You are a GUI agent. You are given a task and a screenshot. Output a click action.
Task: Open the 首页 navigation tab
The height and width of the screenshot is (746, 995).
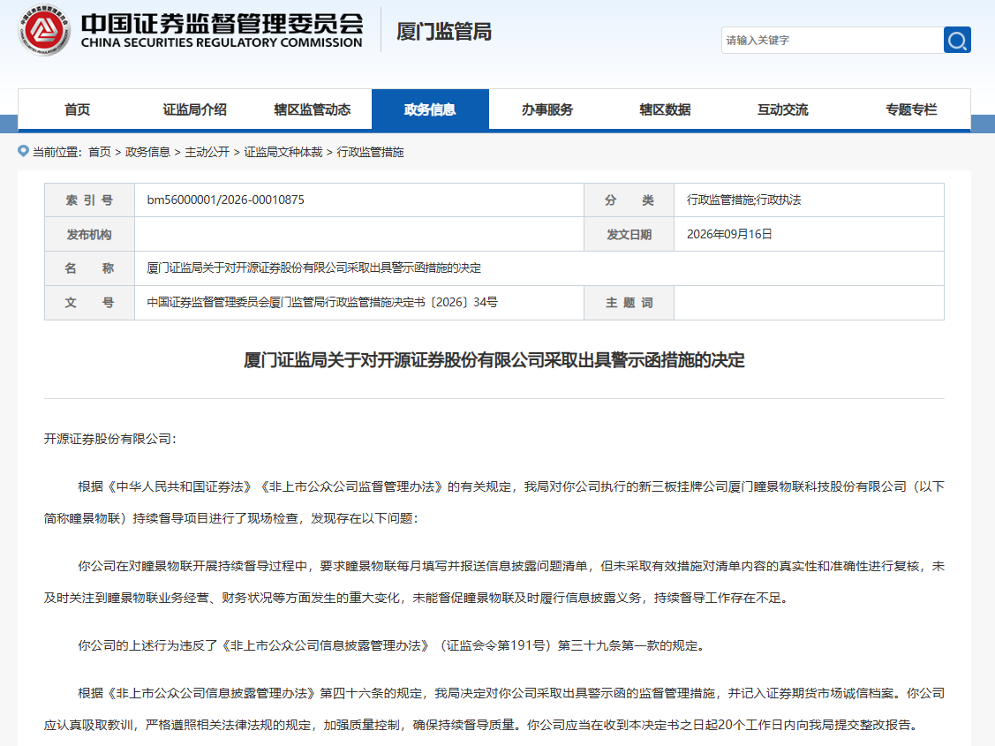[77, 109]
